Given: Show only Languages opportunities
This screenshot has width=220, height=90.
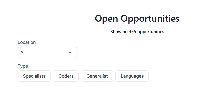Looking at the screenshot, I should (x=132, y=76).
